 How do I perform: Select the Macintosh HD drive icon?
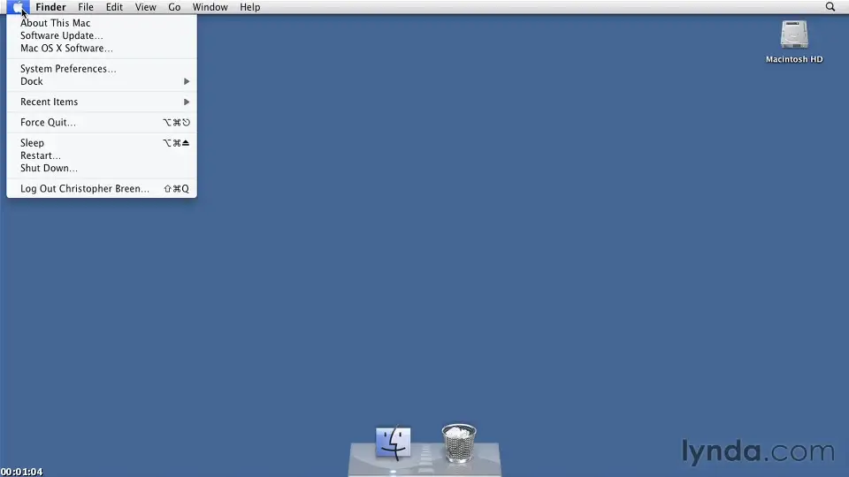pos(794,34)
